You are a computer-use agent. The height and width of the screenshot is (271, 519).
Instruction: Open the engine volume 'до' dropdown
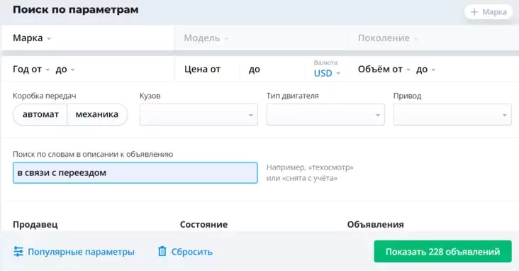click(425, 70)
